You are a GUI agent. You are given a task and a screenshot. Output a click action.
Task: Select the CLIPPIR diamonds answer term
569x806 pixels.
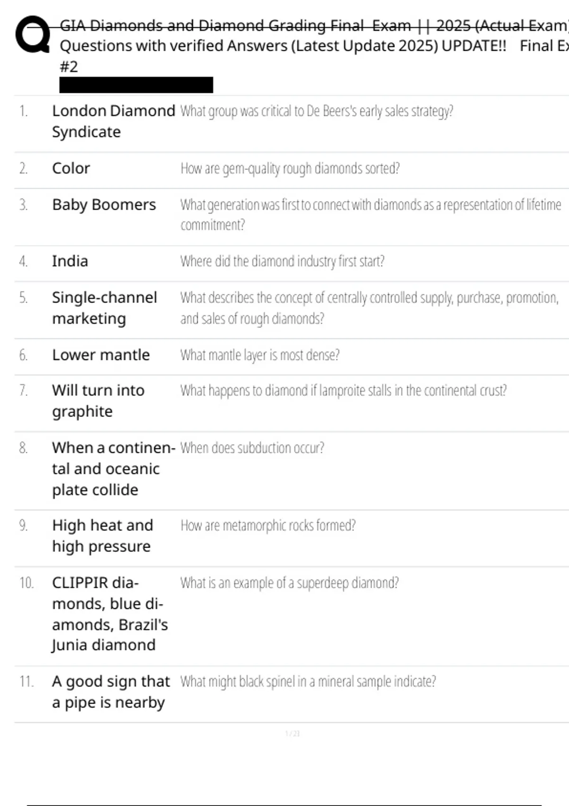[x=110, y=614]
